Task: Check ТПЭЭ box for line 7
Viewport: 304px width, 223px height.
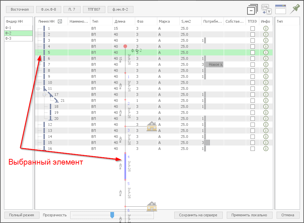Action: point(252,64)
